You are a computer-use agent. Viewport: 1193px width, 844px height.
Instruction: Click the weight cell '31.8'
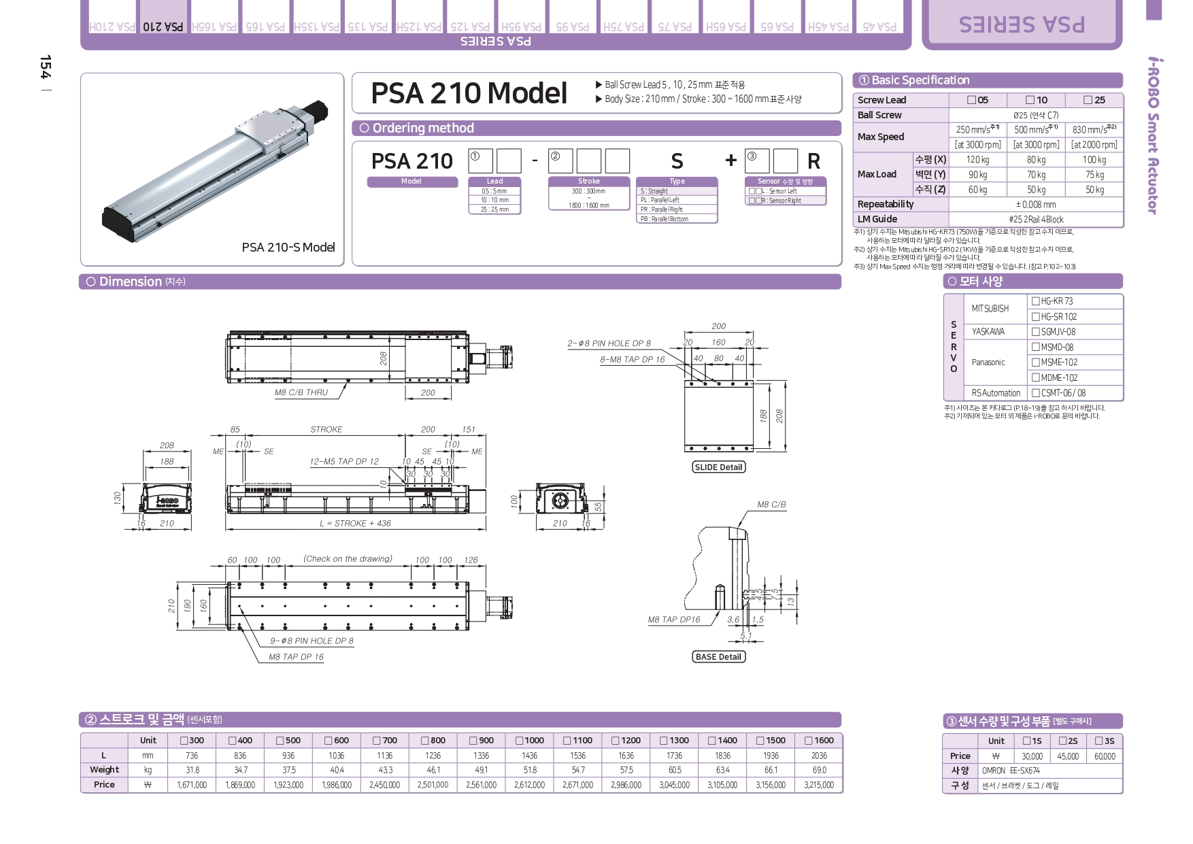[192, 770]
